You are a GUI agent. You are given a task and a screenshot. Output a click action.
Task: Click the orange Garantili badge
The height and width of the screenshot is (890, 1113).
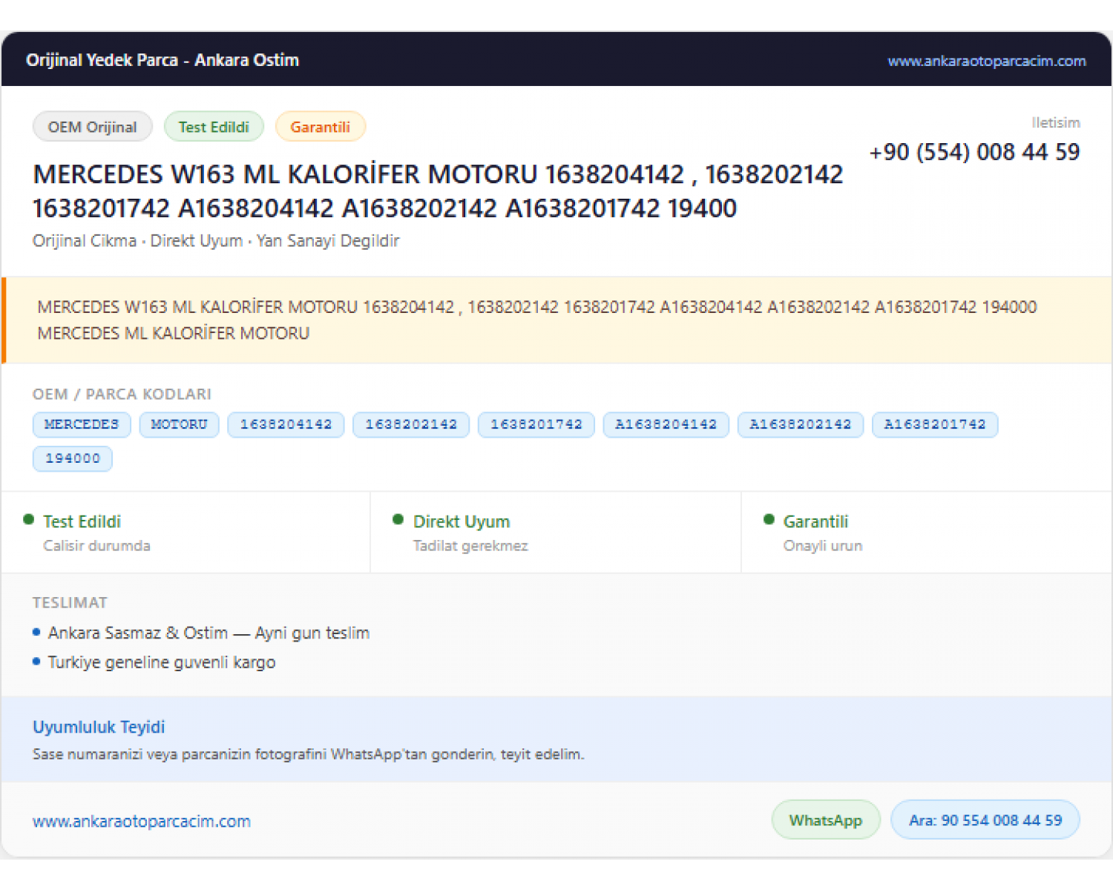click(320, 127)
